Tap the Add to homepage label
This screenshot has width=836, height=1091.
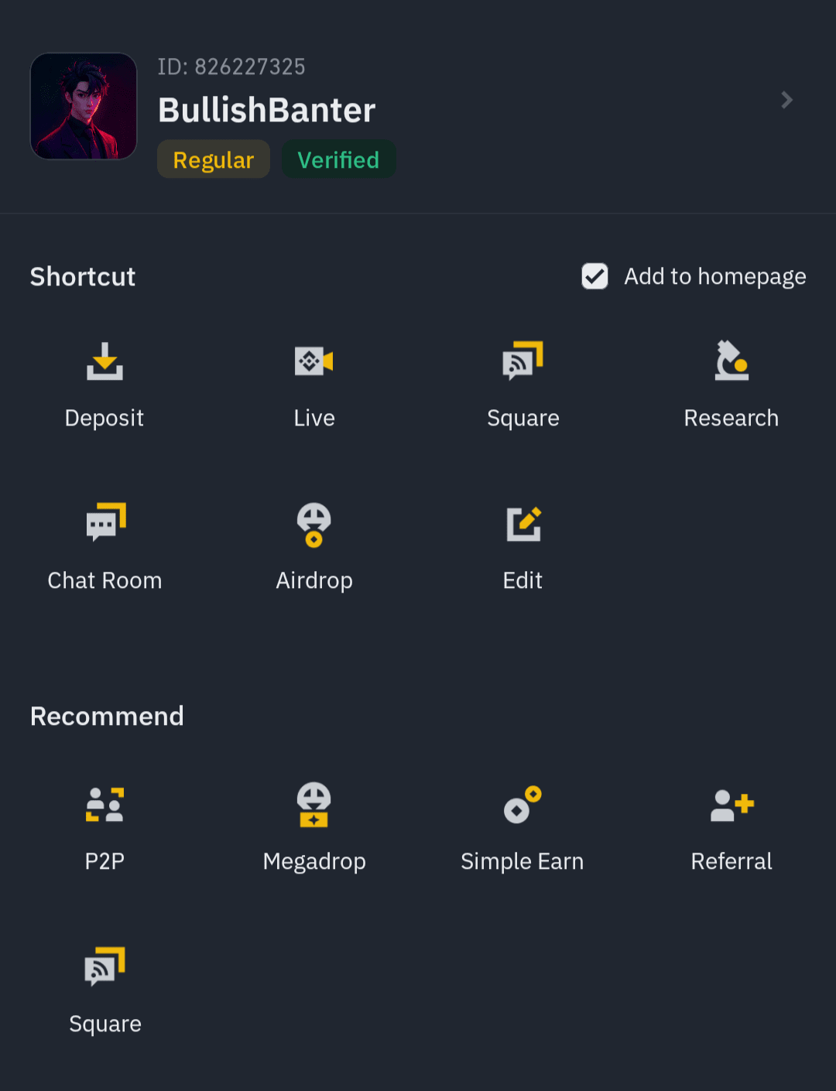click(x=715, y=276)
